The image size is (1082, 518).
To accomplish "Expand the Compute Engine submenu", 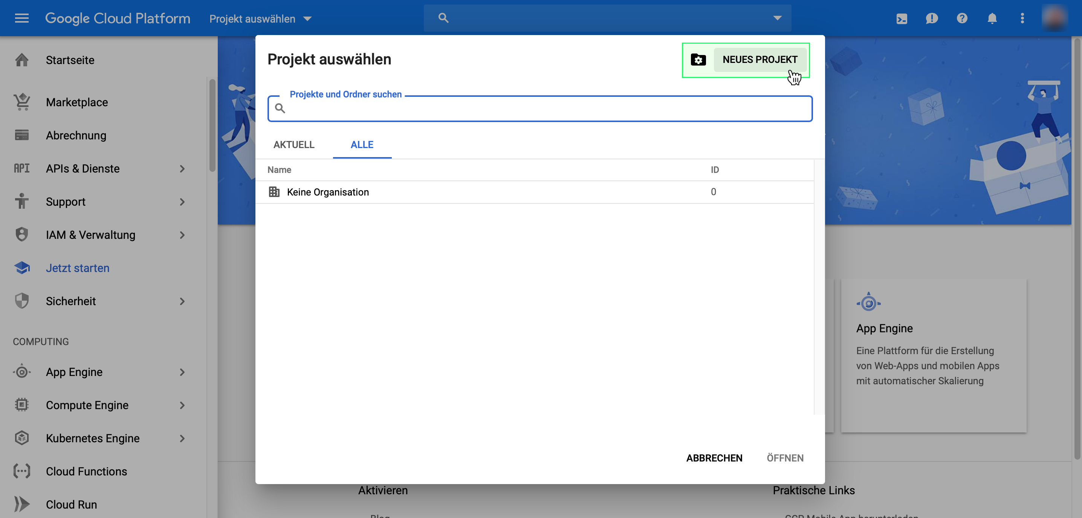I will tap(182, 405).
